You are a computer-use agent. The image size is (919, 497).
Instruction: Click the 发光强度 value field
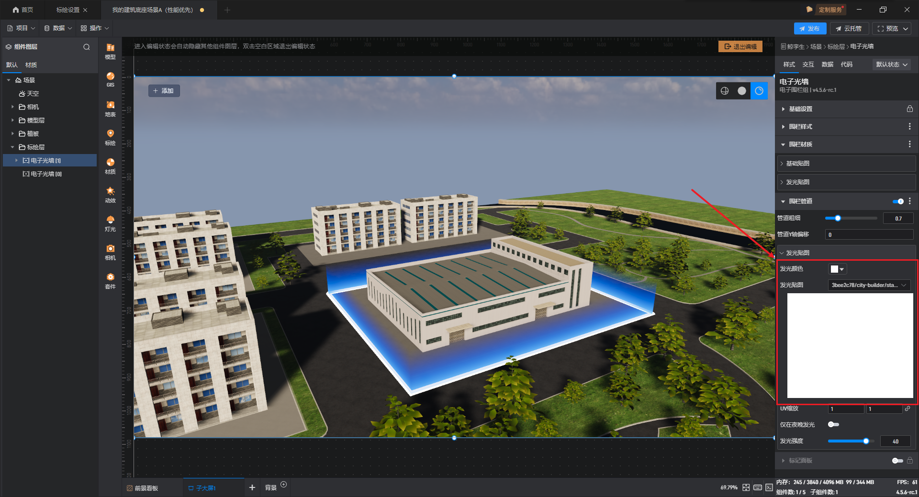(x=895, y=442)
